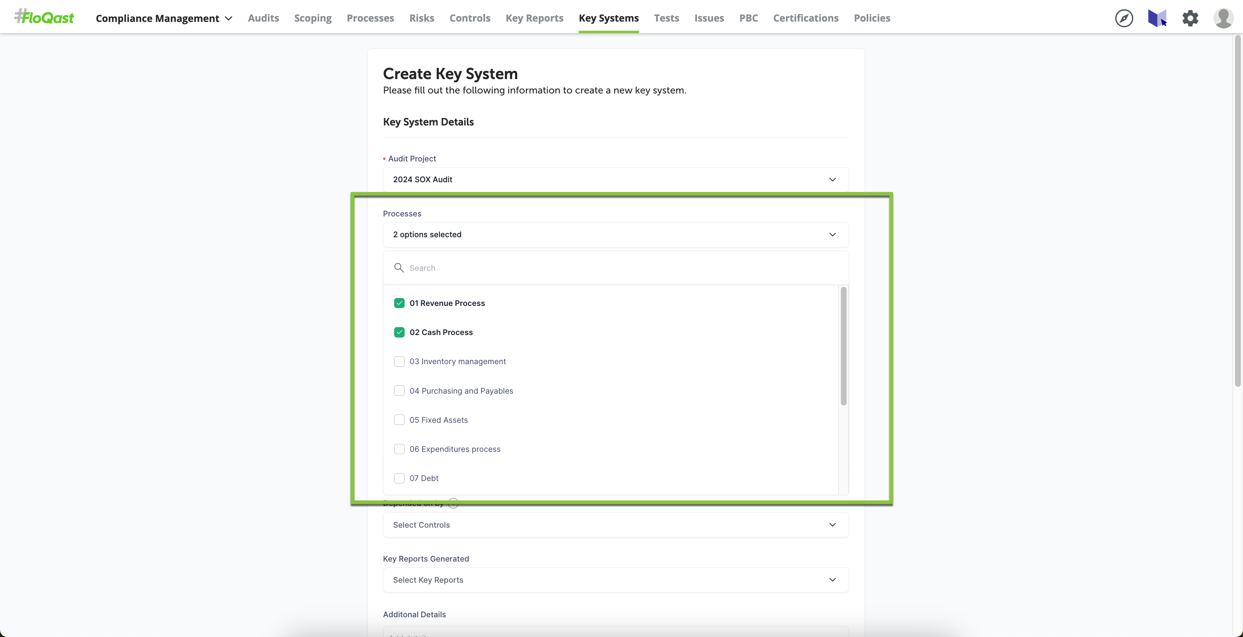Click the info icon beside Depended on by
This screenshot has width=1243, height=637.
453,503
